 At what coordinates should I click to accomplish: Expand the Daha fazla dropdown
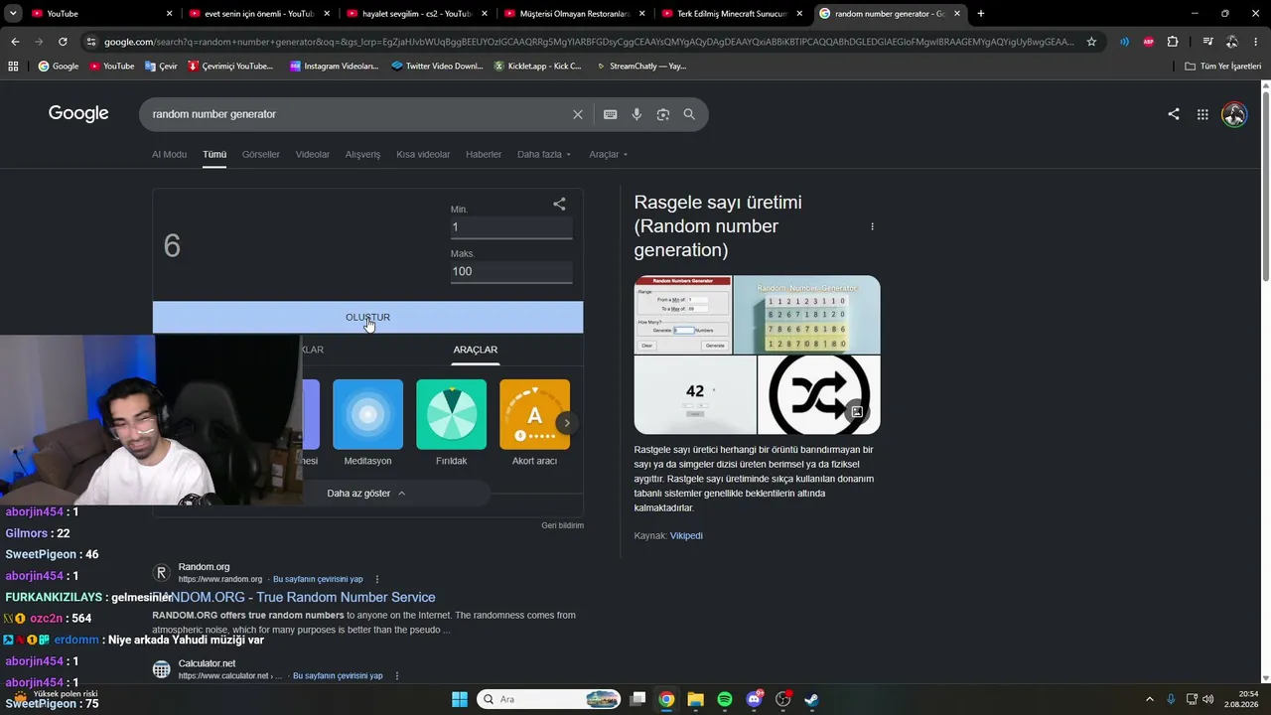coord(545,155)
